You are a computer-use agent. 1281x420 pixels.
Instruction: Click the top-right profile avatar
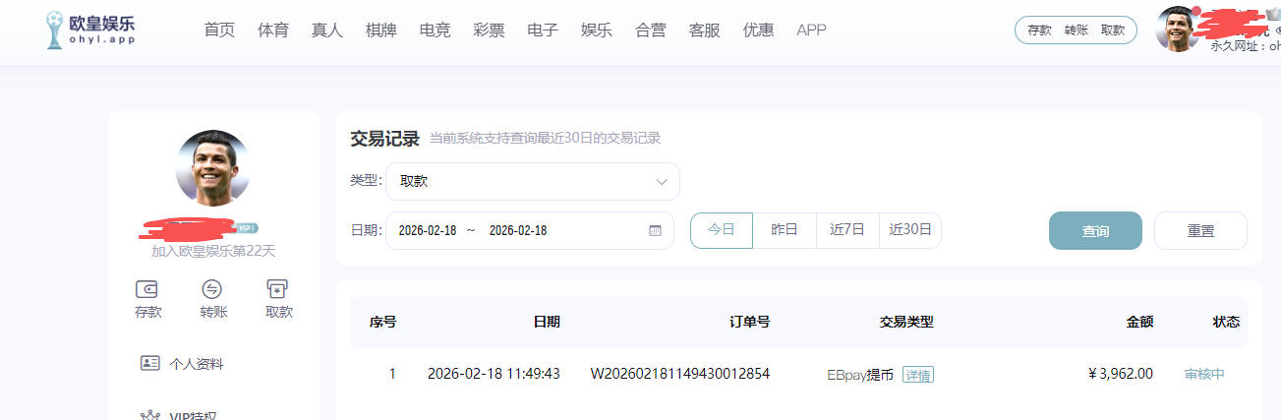(1177, 29)
